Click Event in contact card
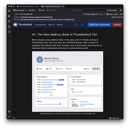The image size is (130, 128). point(49,69)
